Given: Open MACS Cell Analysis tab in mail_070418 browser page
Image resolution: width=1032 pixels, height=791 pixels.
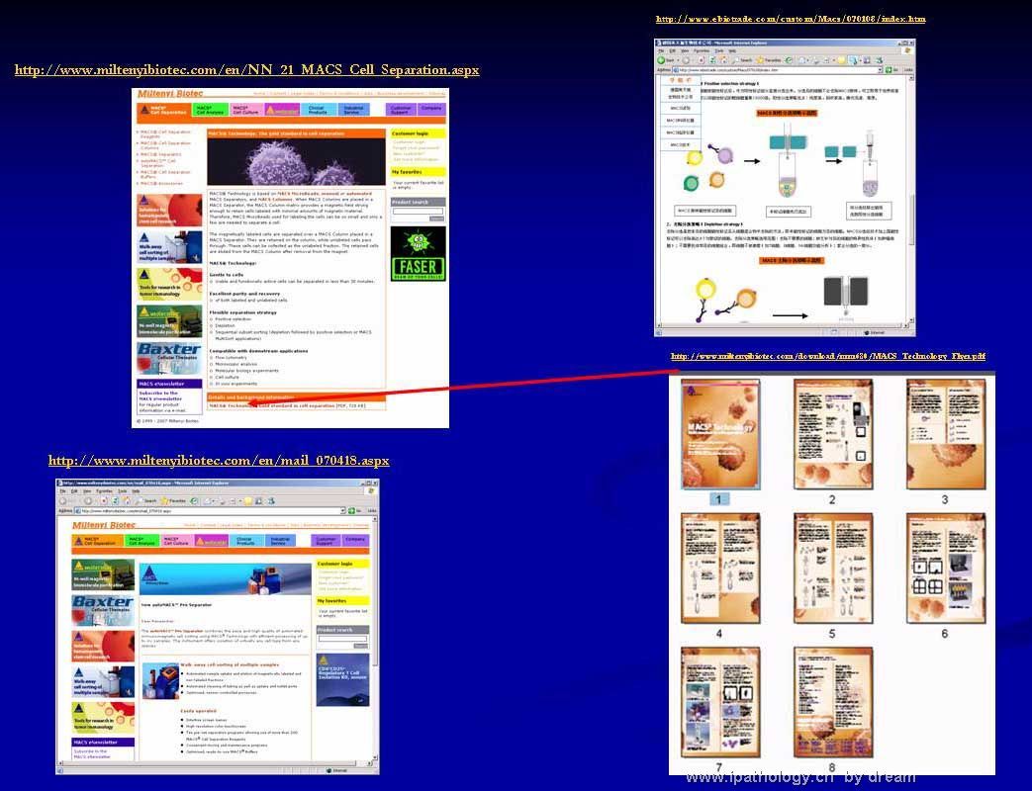Looking at the screenshot, I should [x=141, y=541].
